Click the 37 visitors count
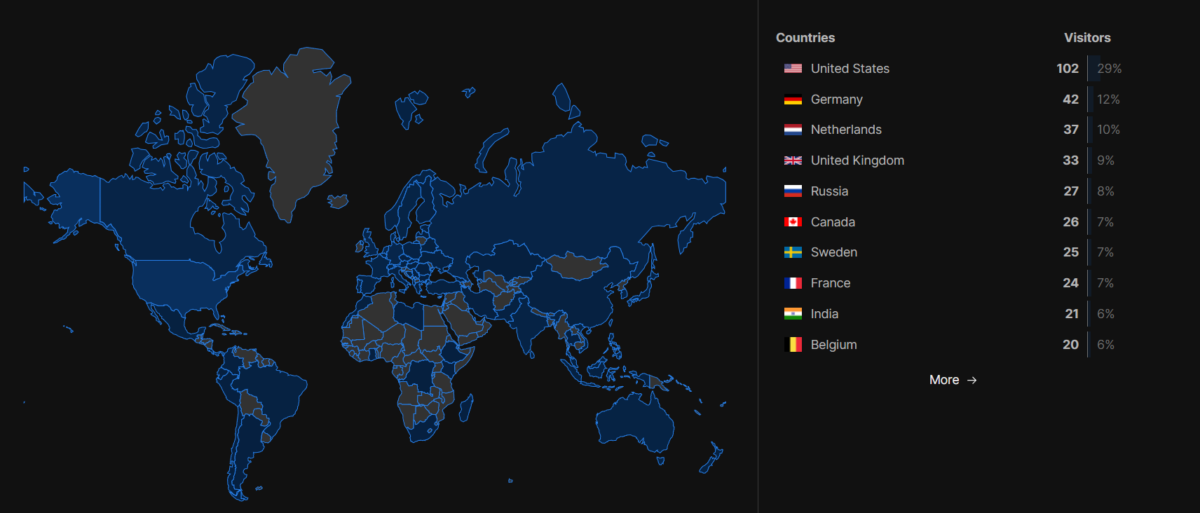Screen dimensions: 1200x513 coord(1070,130)
